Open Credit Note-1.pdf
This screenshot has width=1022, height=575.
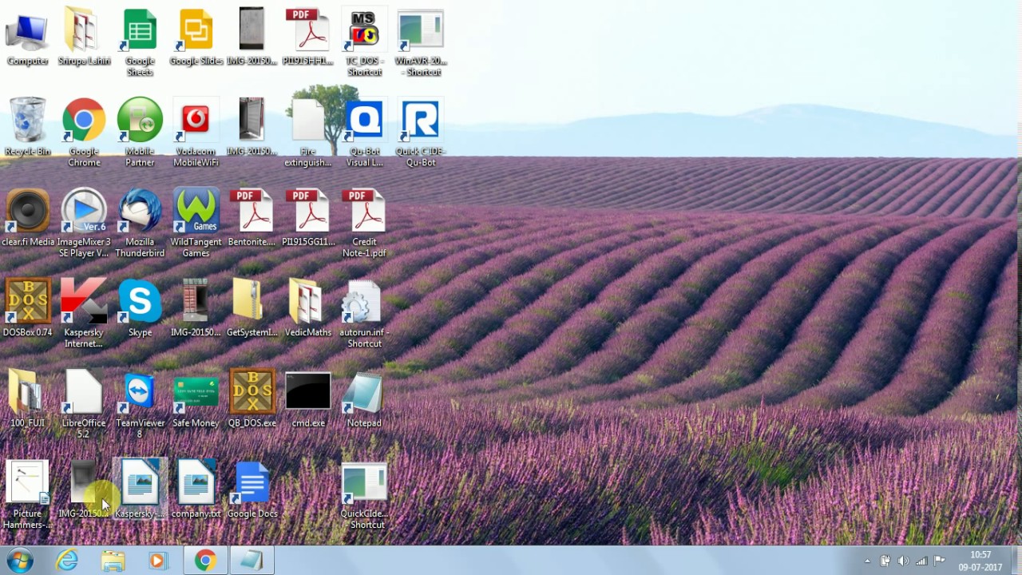(x=364, y=223)
